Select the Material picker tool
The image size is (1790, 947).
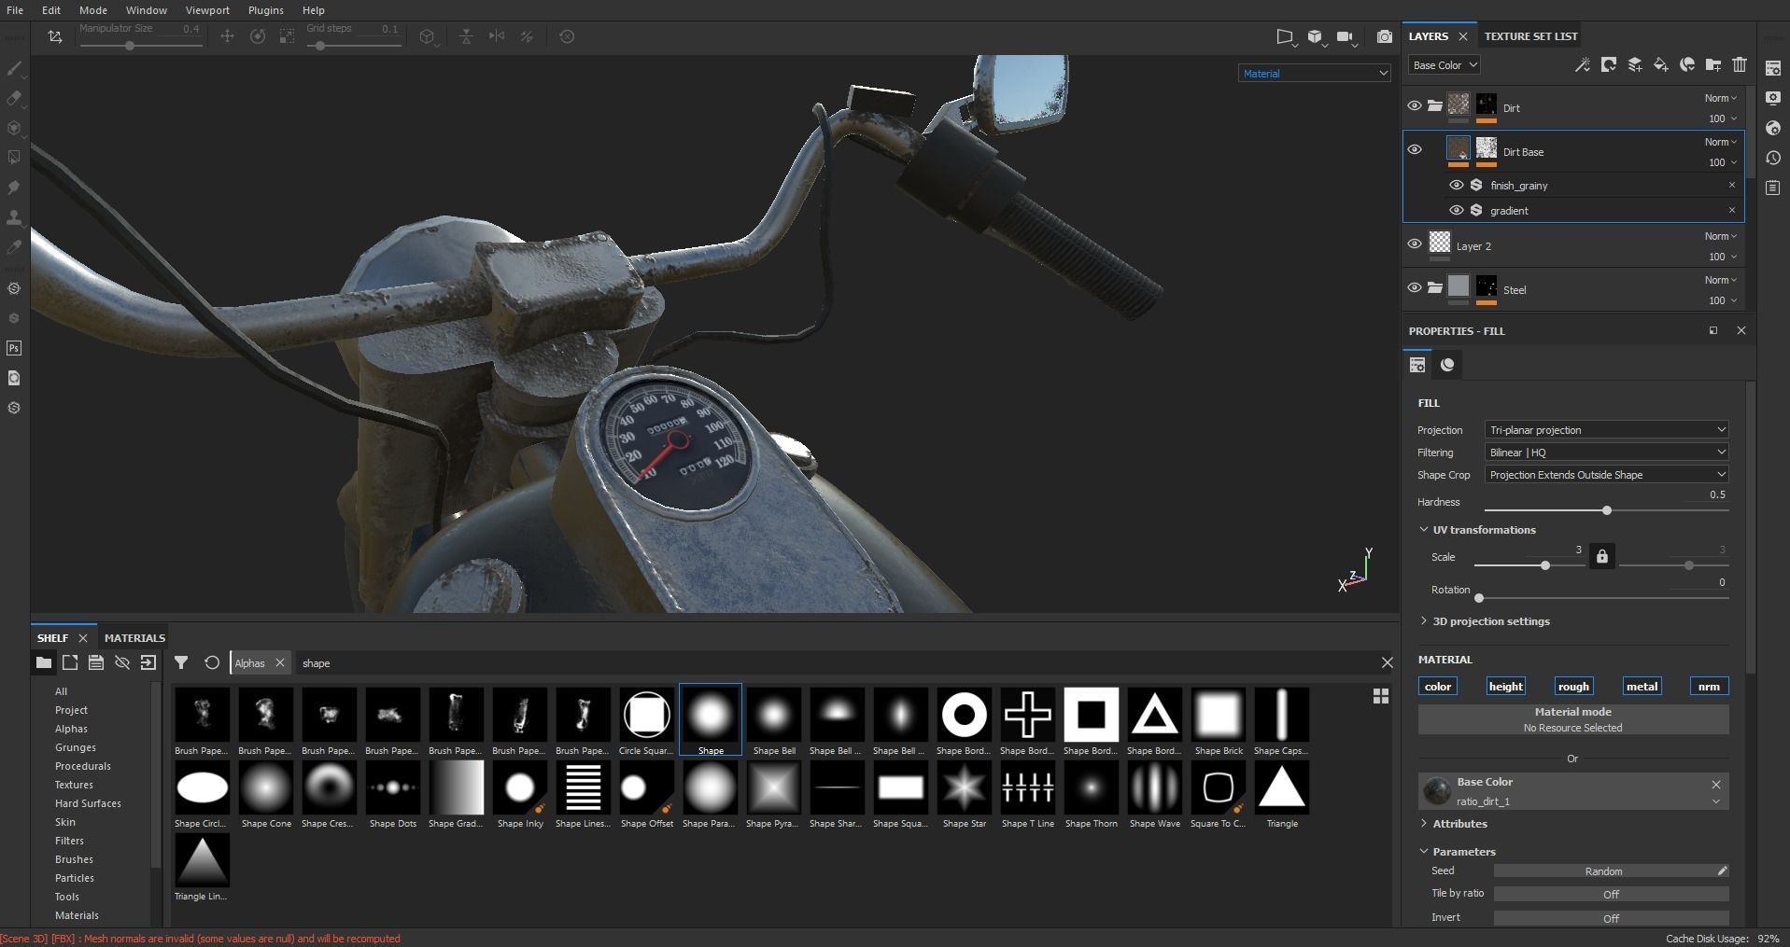click(14, 247)
